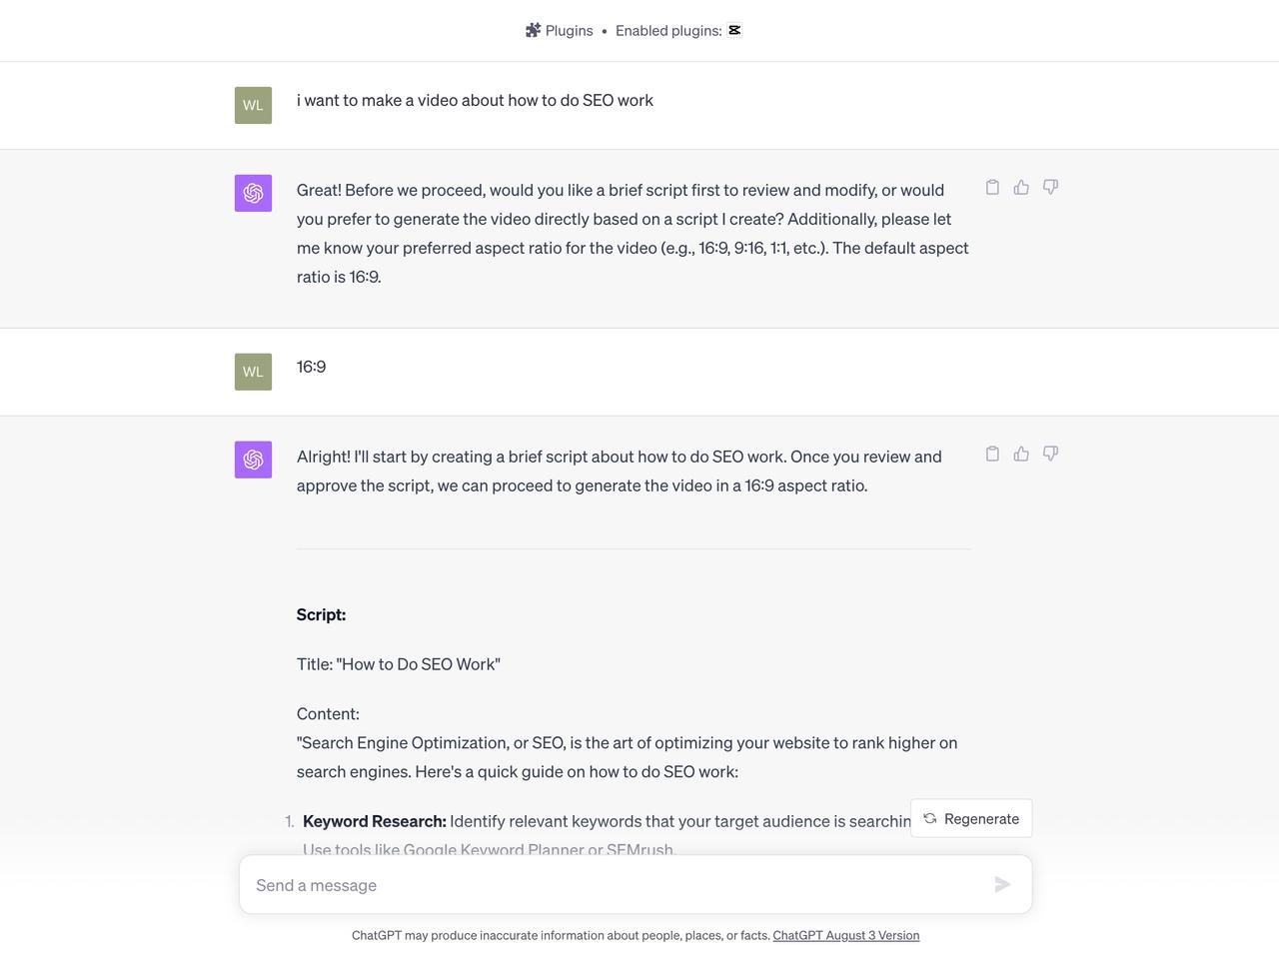The width and height of the screenshot is (1279, 967).
Task: Thumbs up the first assistant reply
Action: 1021,187
